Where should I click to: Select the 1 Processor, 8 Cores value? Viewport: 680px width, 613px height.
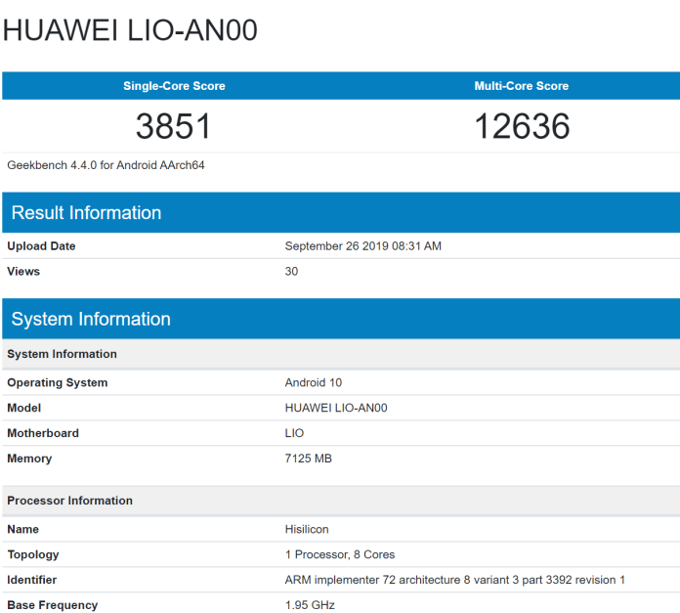[340, 555]
